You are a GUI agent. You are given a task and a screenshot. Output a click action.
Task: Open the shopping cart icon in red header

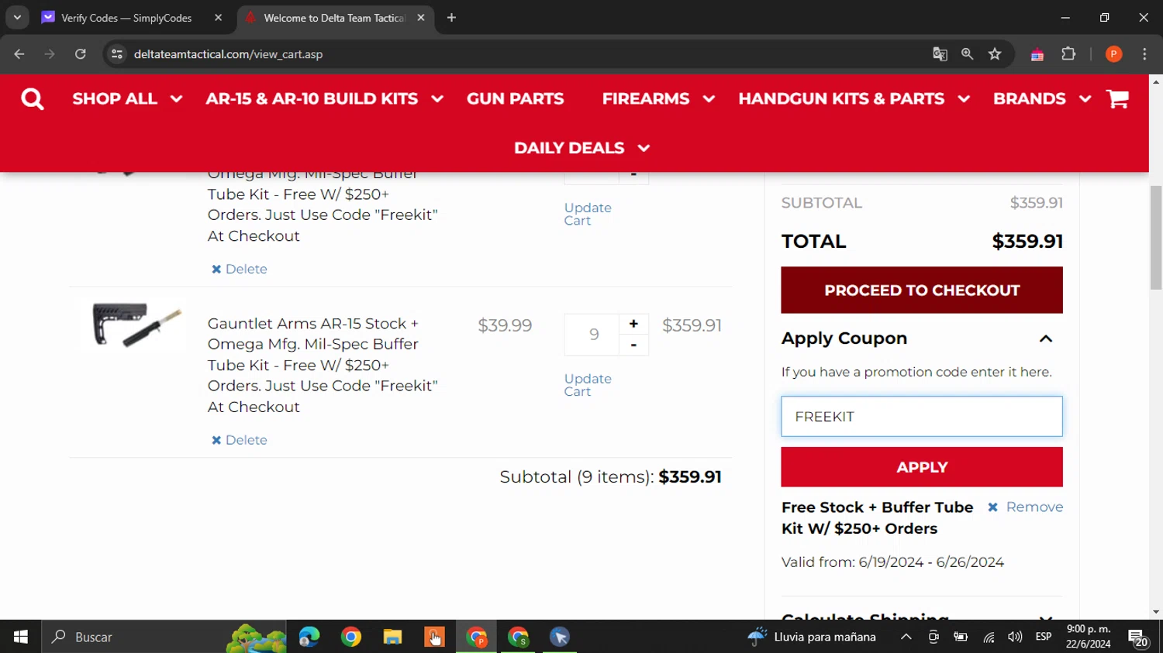coord(1117,99)
